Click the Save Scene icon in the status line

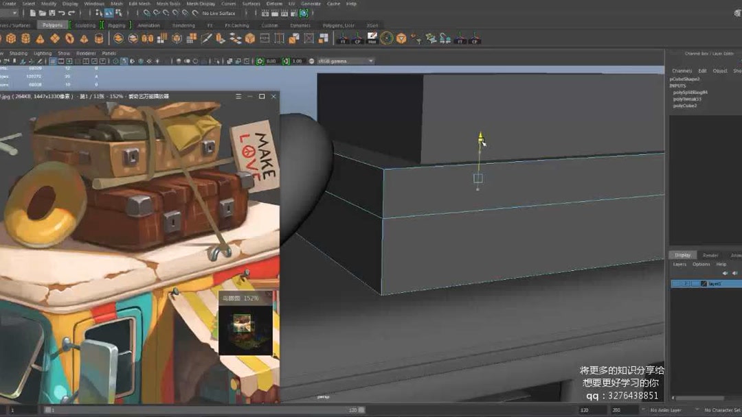(52, 13)
